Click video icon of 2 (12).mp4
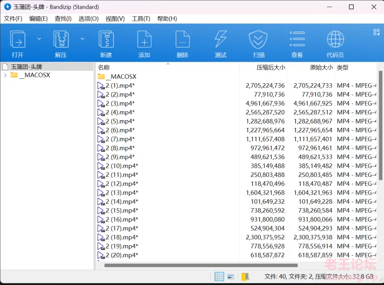 pyautogui.click(x=101, y=184)
